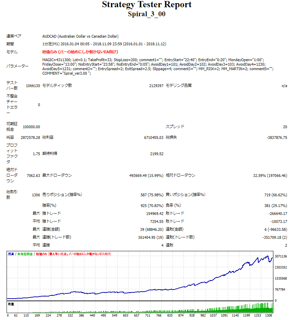The height and width of the screenshot is (320, 290).
Task: Click the initial deposit 100000.00 value
Action: click(31, 127)
